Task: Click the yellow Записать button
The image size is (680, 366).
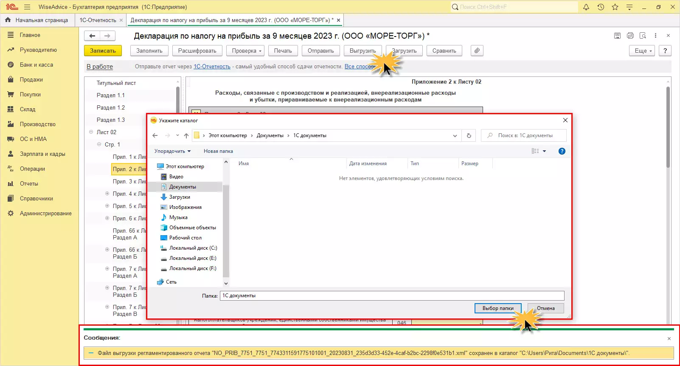Action: point(103,51)
